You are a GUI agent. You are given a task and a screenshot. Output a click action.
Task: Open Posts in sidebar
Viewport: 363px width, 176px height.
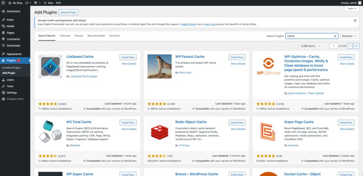click(x=10, y=20)
